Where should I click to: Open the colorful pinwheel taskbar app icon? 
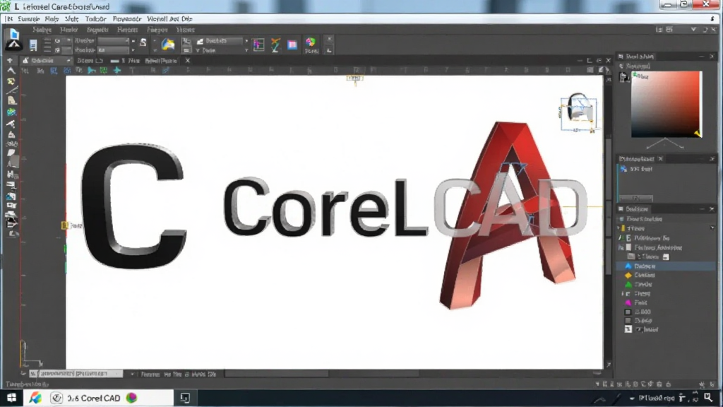point(35,398)
